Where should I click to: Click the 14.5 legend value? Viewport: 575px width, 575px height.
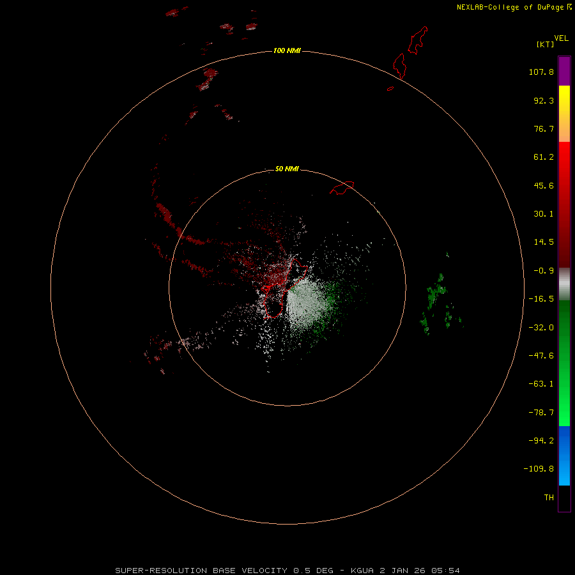point(544,242)
